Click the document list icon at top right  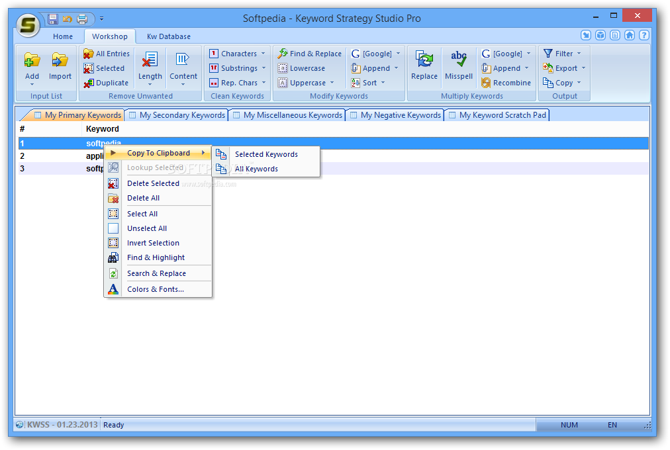pyautogui.click(x=615, y=35)
